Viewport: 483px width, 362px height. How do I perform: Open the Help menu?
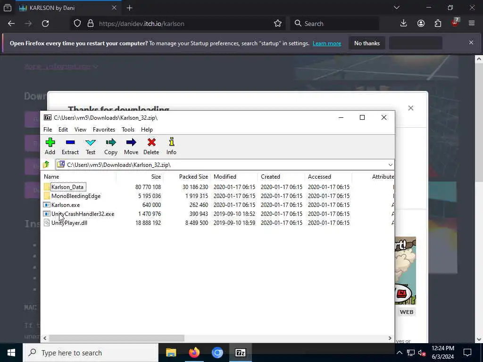click(147, 130)
